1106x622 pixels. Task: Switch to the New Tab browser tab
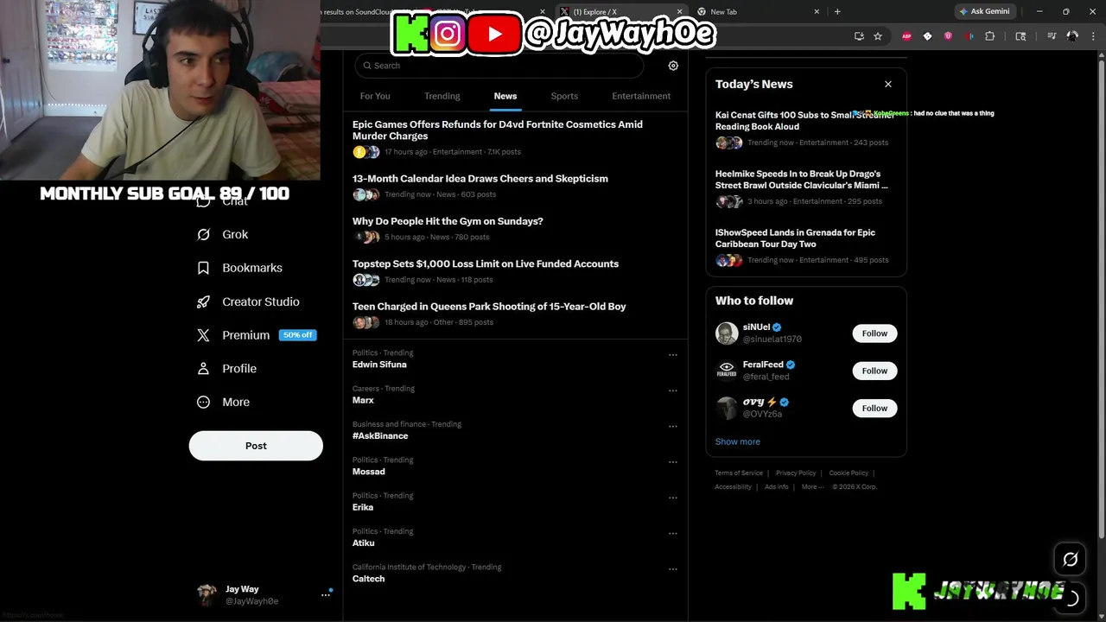pos(756,11)
